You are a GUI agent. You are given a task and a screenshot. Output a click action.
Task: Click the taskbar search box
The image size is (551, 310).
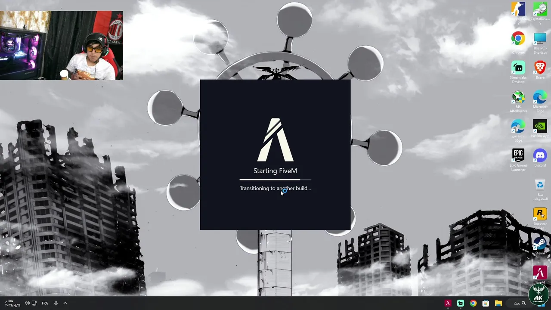(520, 303)
